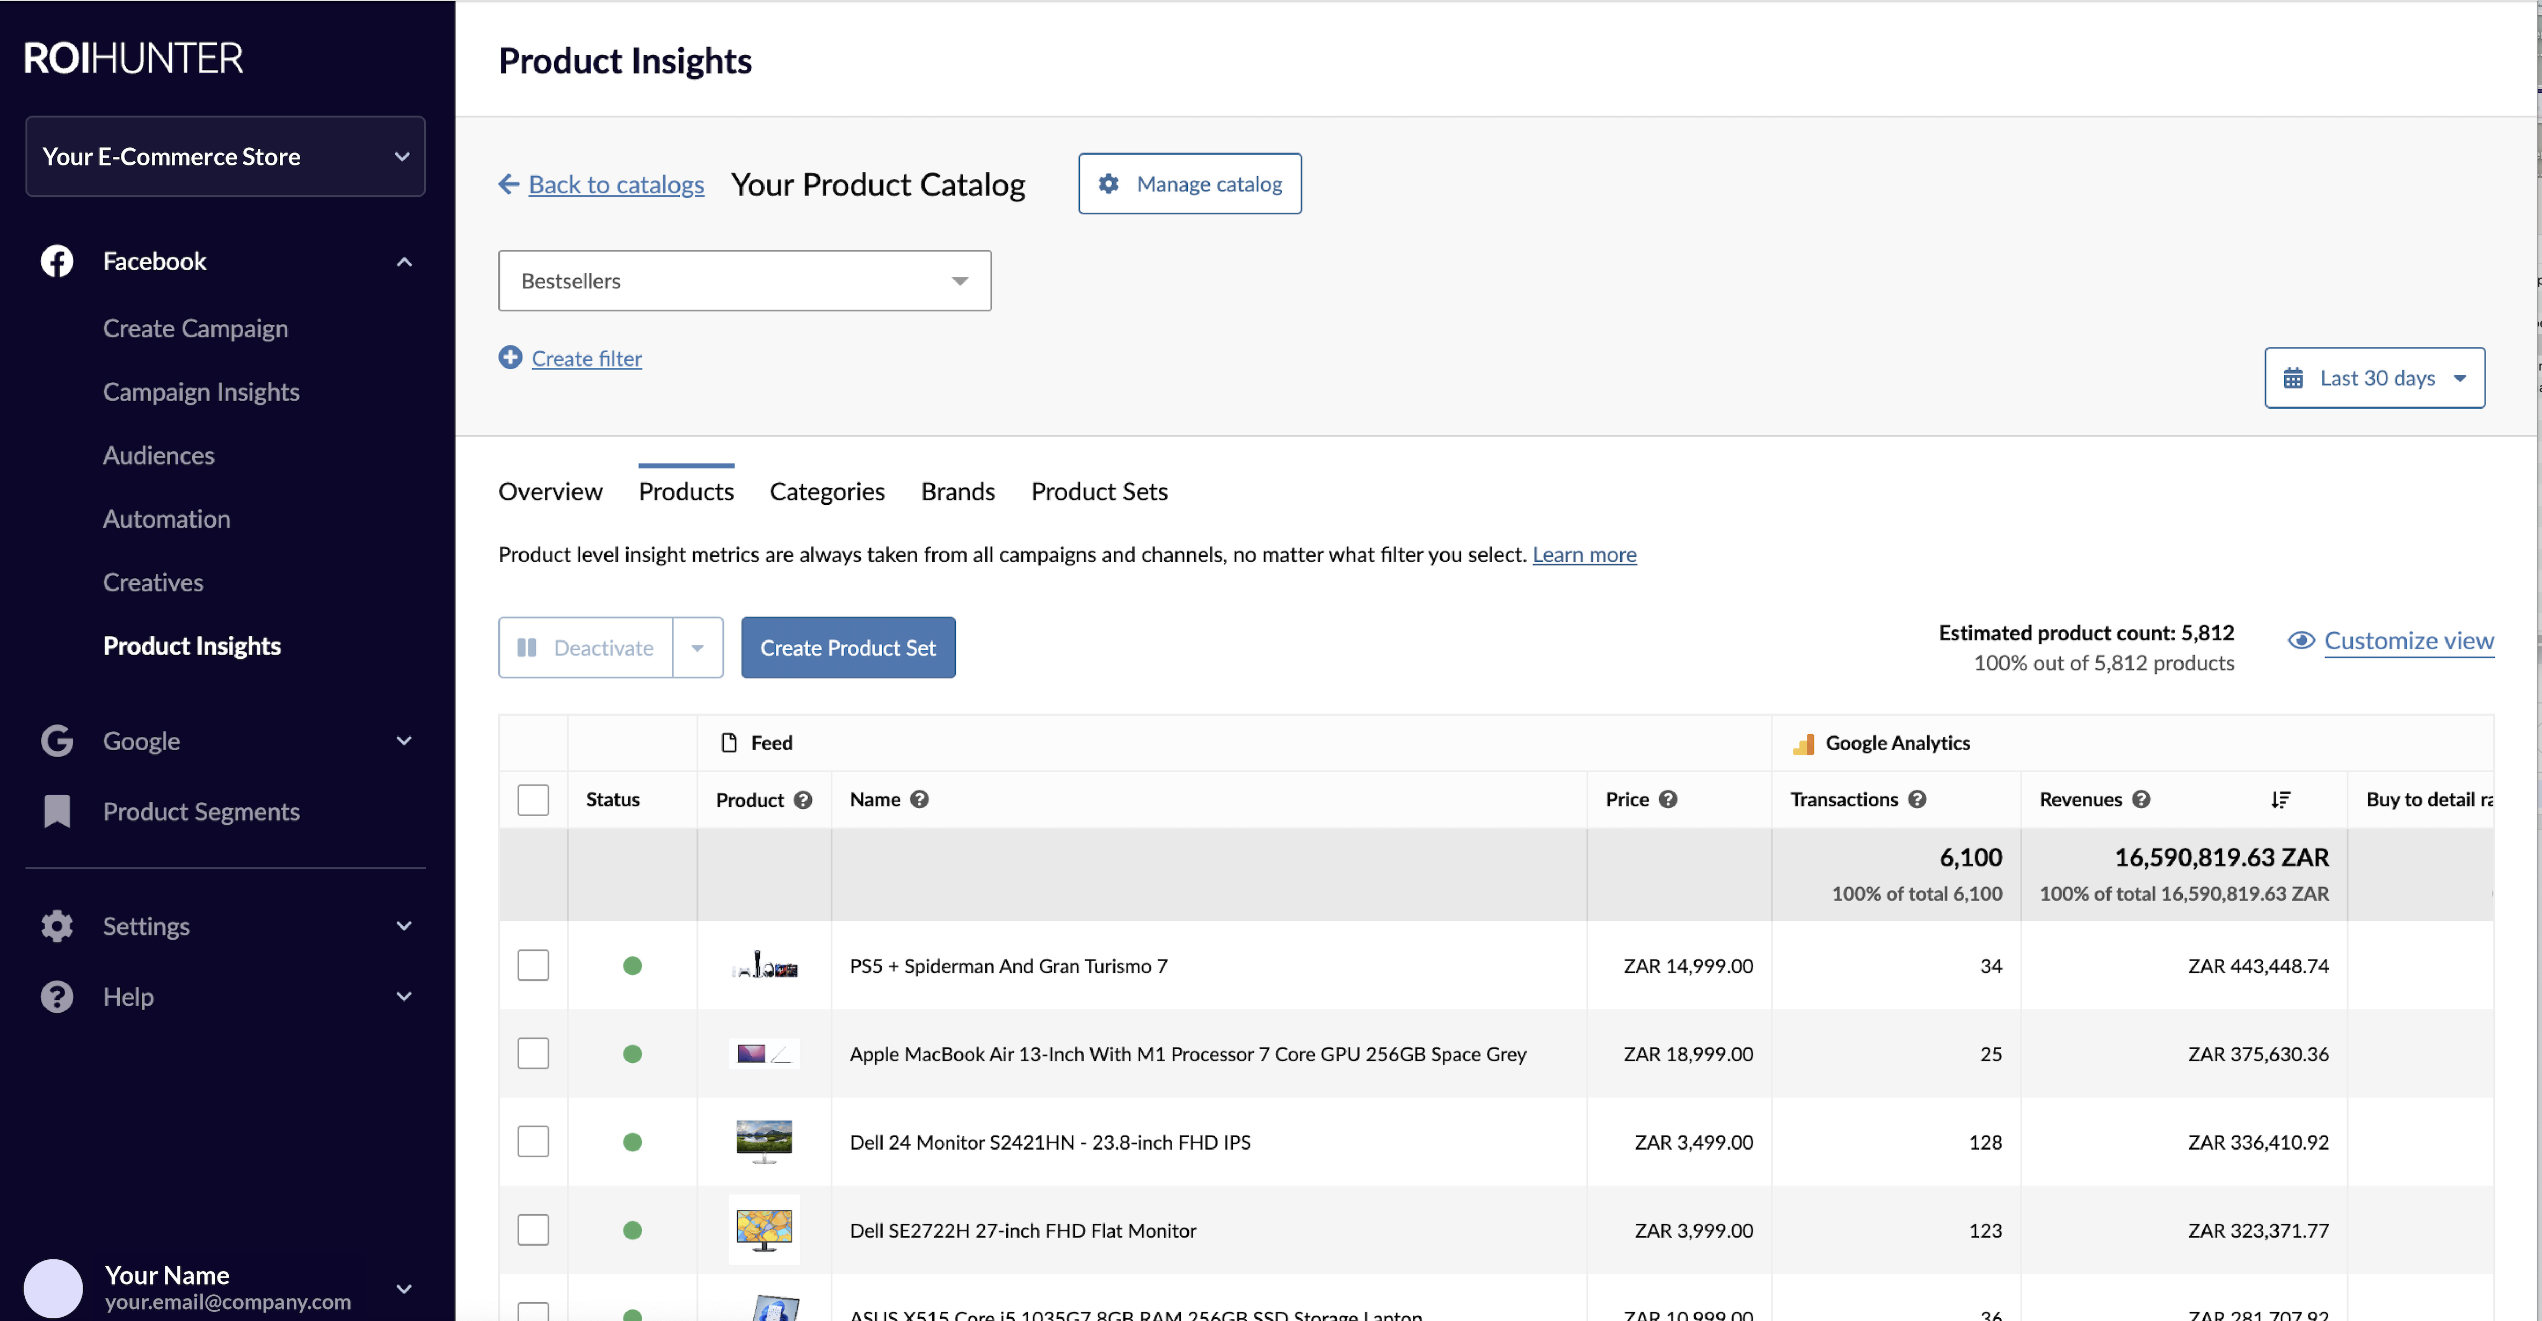The image size is (2542, 1321).
Task: Click the Create Product Set button
Action: (848, 648)
